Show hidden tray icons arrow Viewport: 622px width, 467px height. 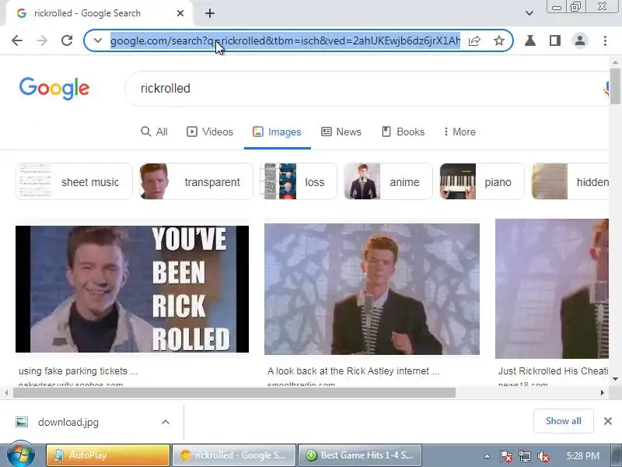pyautogui.click(x=487, y=456)
